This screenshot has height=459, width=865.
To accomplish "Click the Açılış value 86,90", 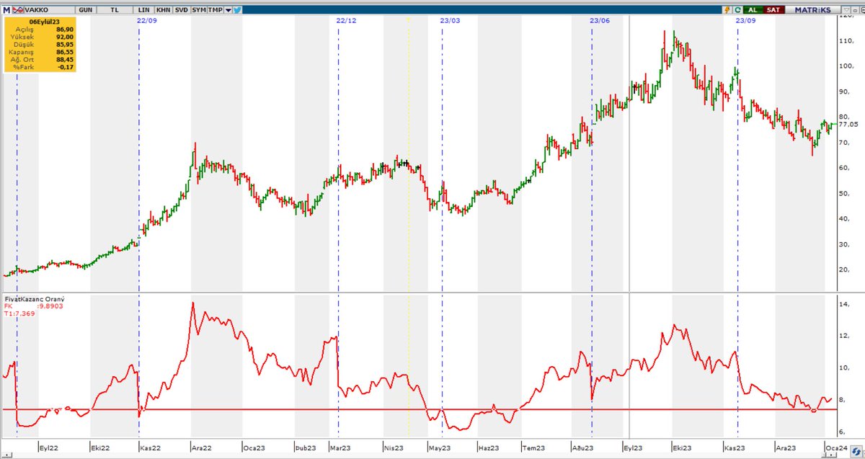I will (65, 30).
